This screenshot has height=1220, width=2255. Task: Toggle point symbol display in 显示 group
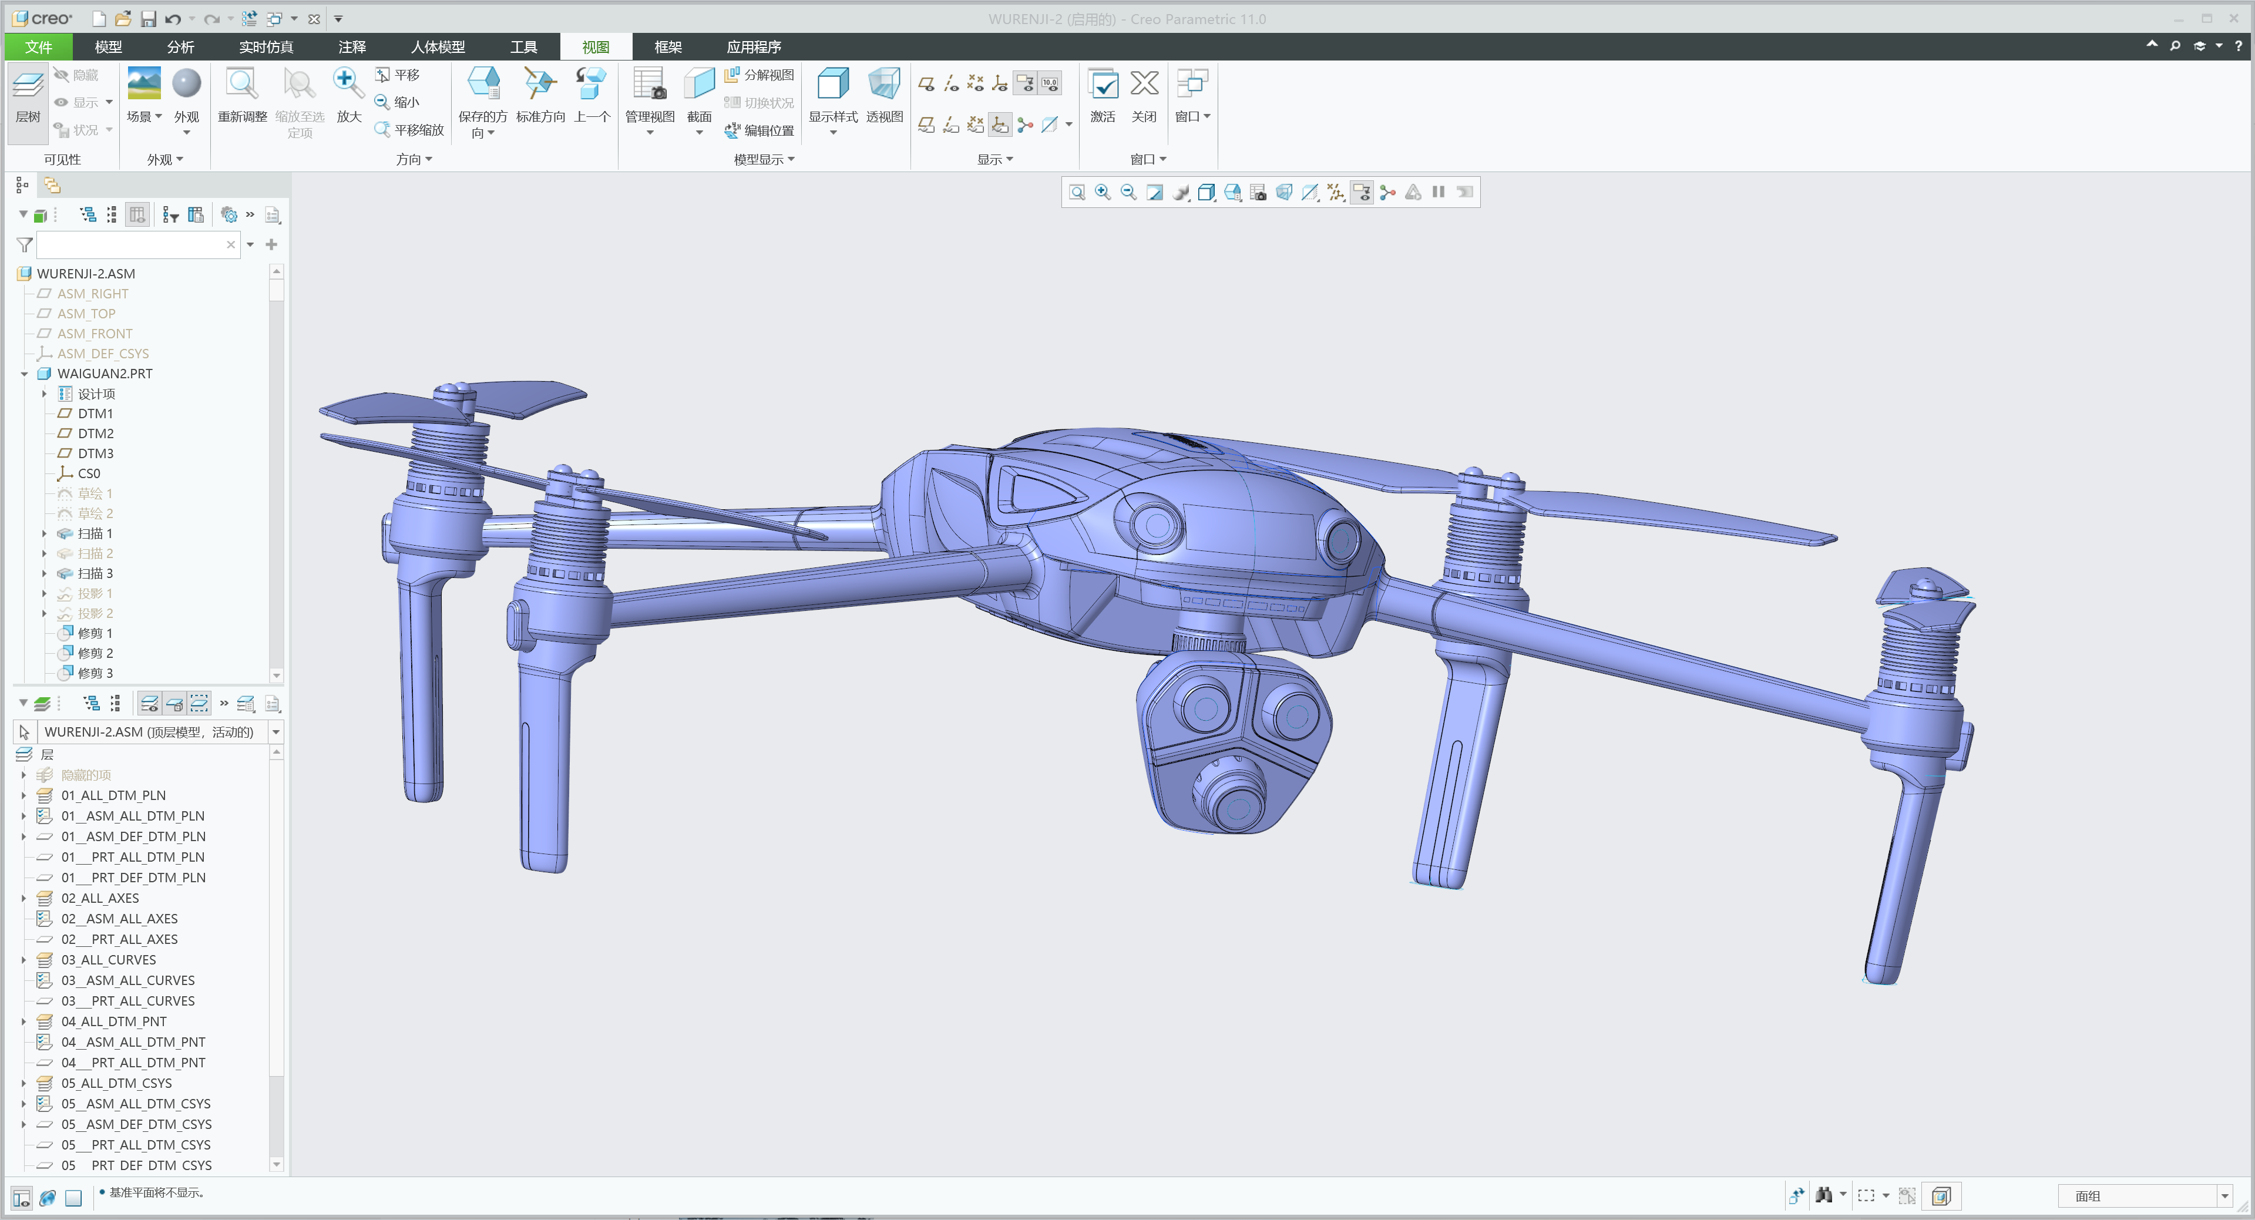(x=975, y=83)
